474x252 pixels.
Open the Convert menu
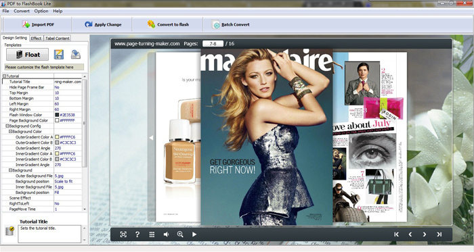(22, 11)
